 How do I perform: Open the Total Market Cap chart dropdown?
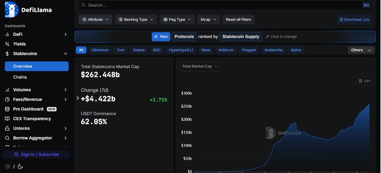pyautogui.click(x=200, y=66)
